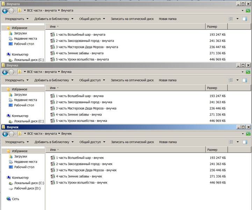Click 'Новая папка' in Внучек window
The width and height of the screenshot is (252, 210).
pyautogui.click(x=168, y=142)
